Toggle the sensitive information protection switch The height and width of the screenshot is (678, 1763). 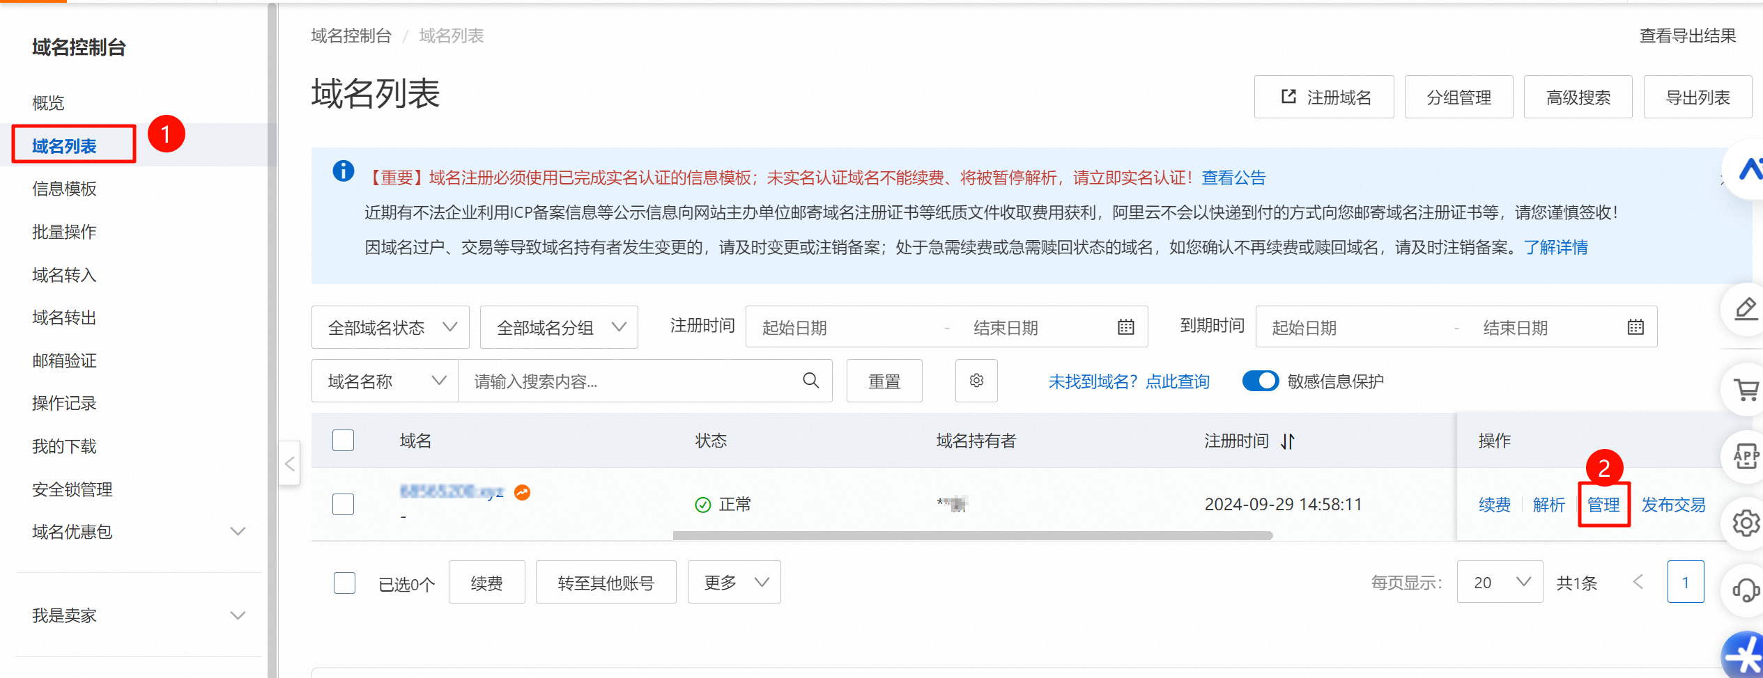[1261, 381]
